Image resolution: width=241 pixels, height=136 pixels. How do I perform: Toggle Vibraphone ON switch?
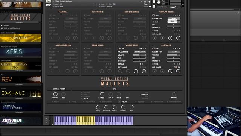pos(119,49)
